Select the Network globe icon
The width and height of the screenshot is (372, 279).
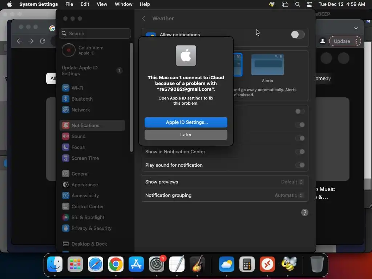[65, 110]
